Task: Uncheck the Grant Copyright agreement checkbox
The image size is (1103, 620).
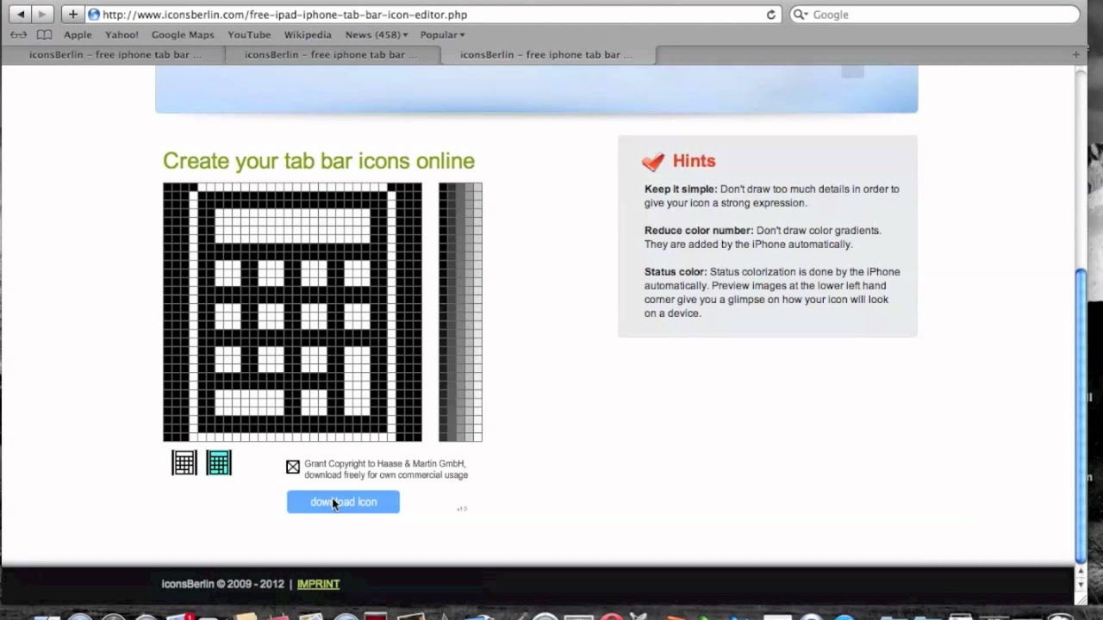Action: [x=293, y=466]
